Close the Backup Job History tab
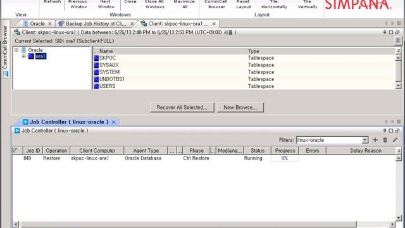405x228 pixels. point(132,24)
